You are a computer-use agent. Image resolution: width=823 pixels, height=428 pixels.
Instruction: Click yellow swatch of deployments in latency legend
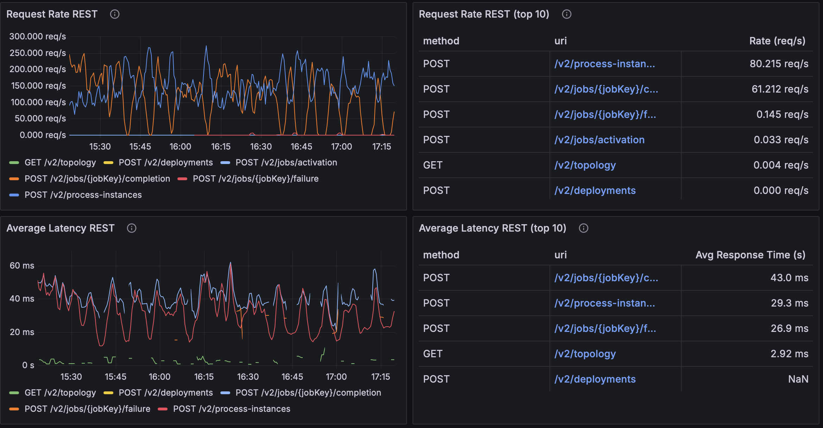108,393
